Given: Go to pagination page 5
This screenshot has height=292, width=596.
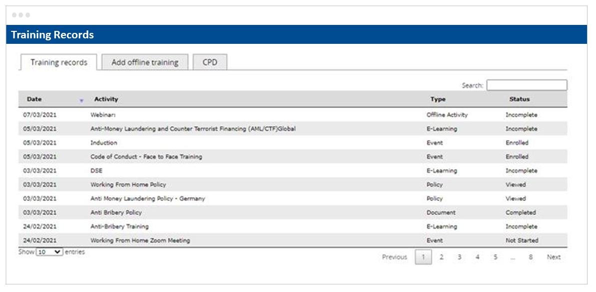Looking at the screenshot, I should (x=495, y=257).
